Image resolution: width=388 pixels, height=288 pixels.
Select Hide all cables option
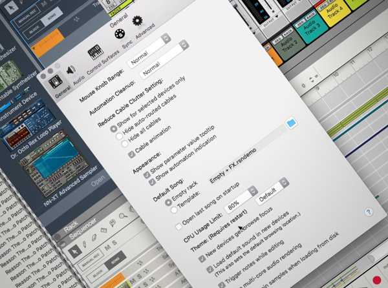[x=124, y=143]
